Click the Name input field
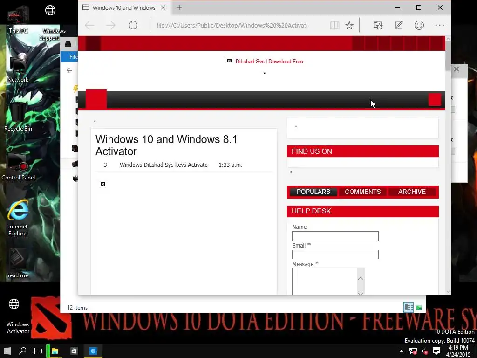 click(x=335, y=236)
